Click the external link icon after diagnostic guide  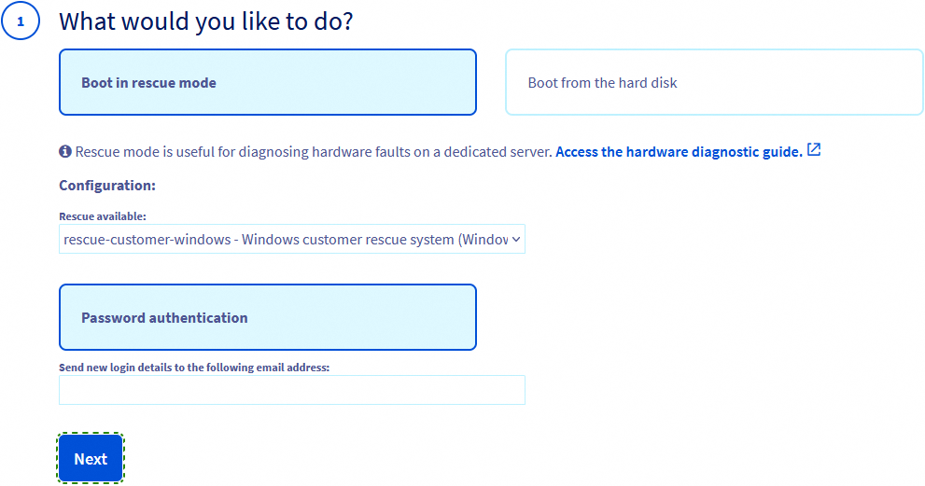(x=814, y=150)
